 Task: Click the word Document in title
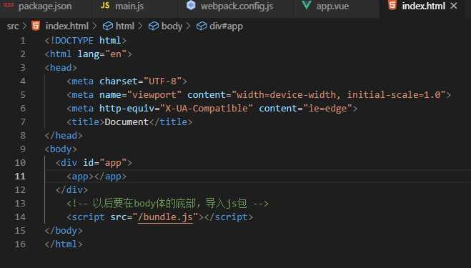pos(127,122)
